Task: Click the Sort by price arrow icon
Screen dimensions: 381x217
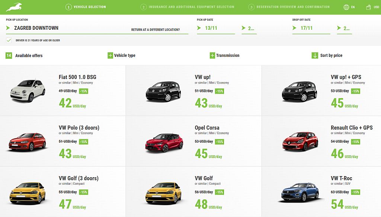Action: (x=314, y=55)
